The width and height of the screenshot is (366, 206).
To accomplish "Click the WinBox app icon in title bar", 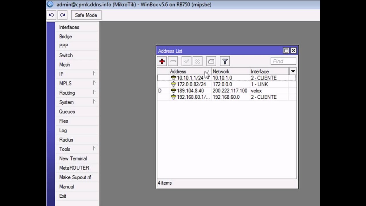I will [50, 4].
